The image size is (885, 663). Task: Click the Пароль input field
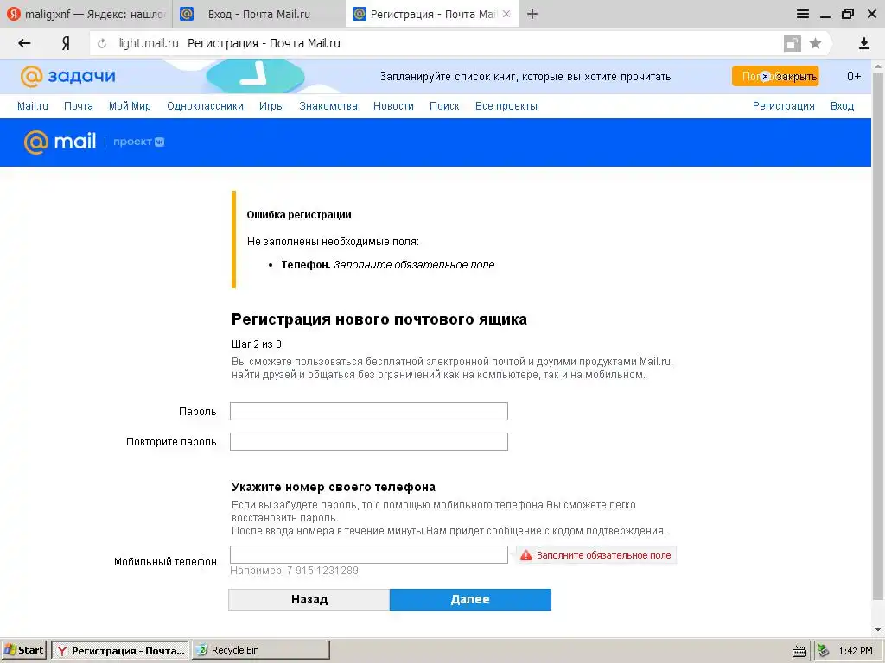tap(368, 412)
